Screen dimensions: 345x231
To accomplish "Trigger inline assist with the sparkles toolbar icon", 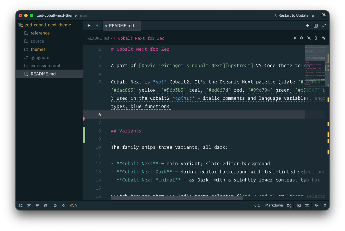I will 309,38.
